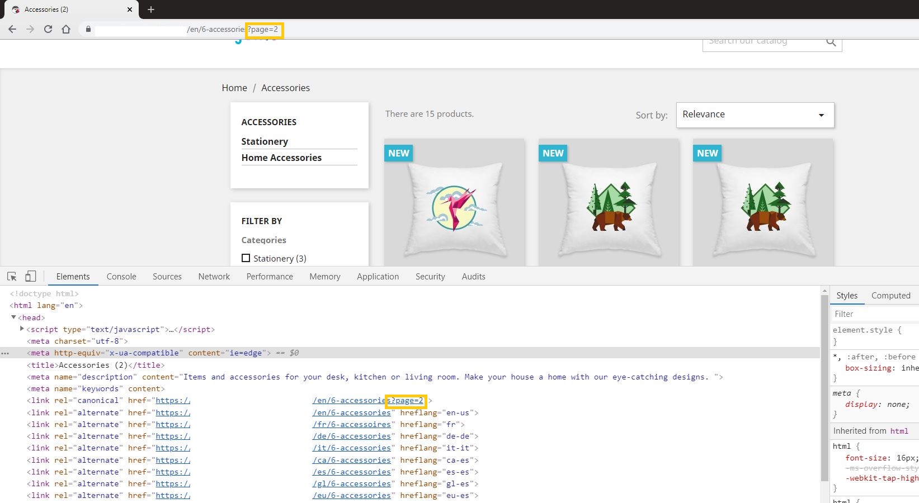
Task: Switch to the Elements tab in DevTools
Action: [x=73, y=277]
